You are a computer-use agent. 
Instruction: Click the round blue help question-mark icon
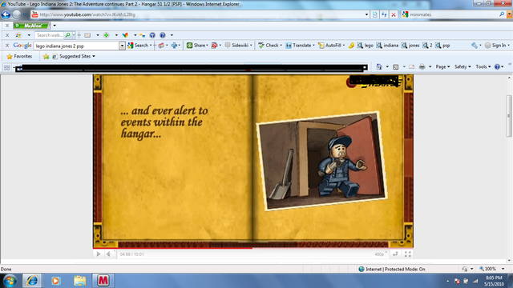click(x=163, y=35)
